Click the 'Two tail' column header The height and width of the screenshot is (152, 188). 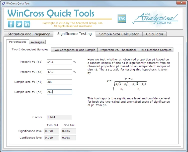pos(52,125)
